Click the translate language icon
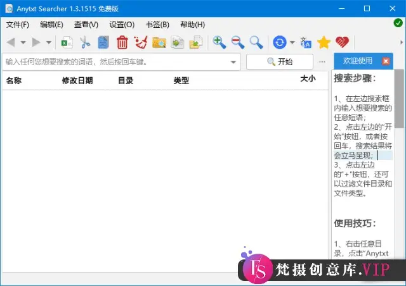The image size is (406, 286). tap(306, 42)
